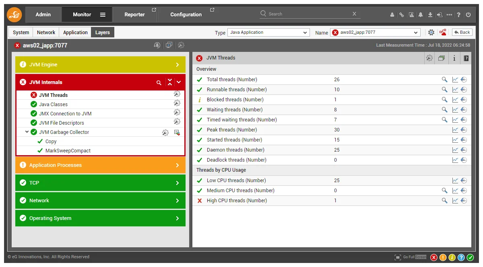Open the red topology icon beside Back

443,32
